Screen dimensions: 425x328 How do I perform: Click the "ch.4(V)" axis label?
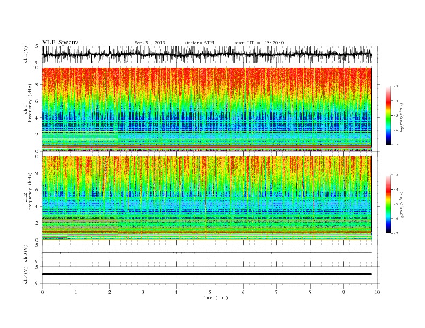(25, 275)
